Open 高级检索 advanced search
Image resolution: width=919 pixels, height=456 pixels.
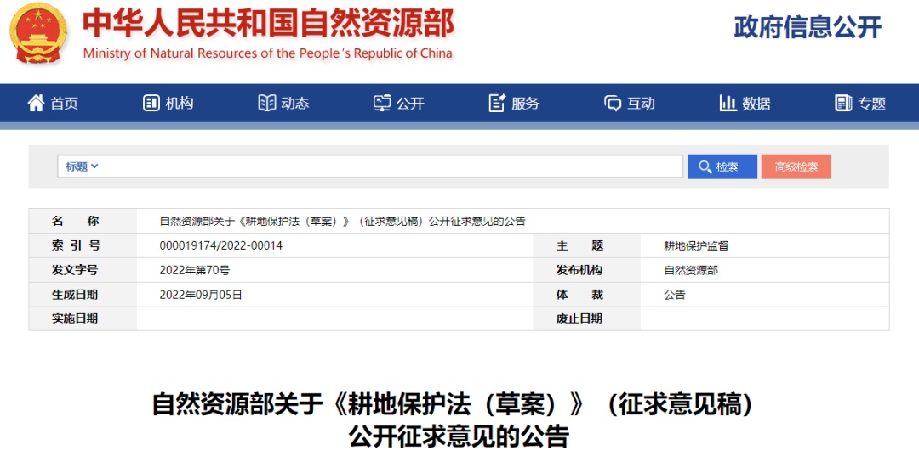[796, 166]
